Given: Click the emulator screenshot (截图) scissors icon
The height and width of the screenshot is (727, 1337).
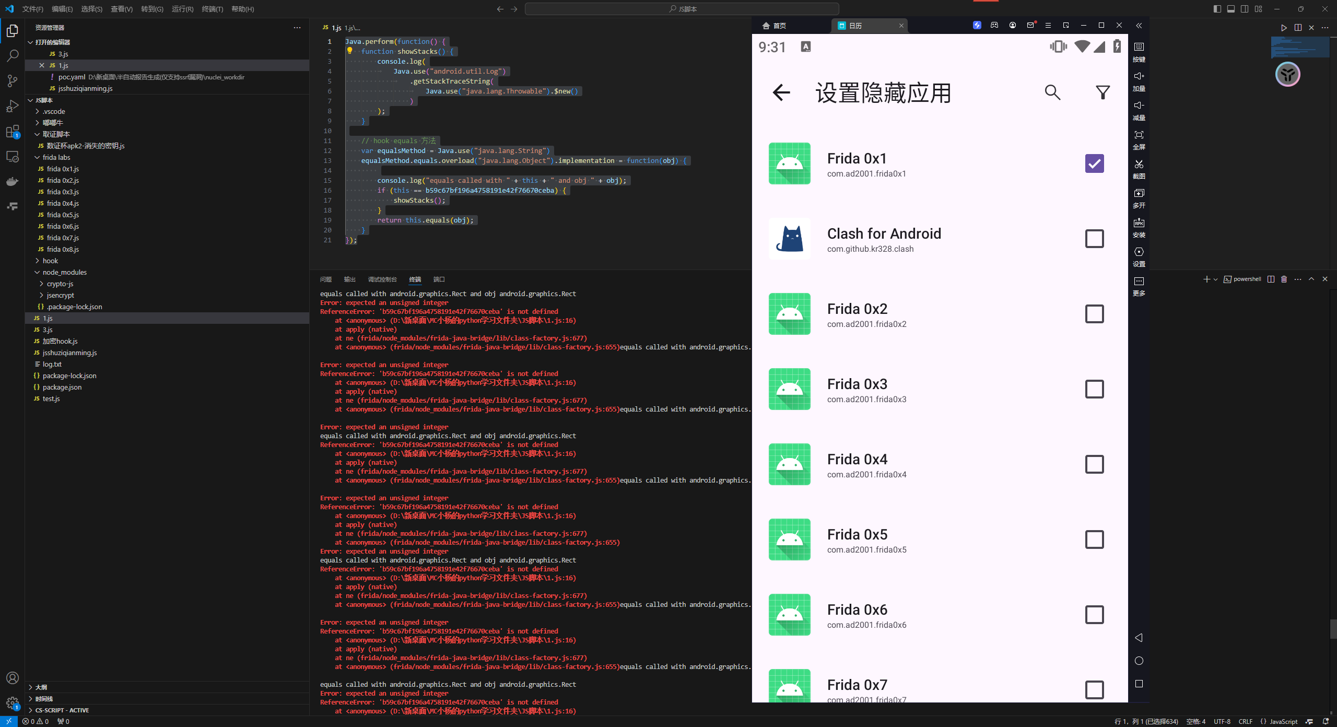Looking at the screenshot, I should coord(1139,165).
